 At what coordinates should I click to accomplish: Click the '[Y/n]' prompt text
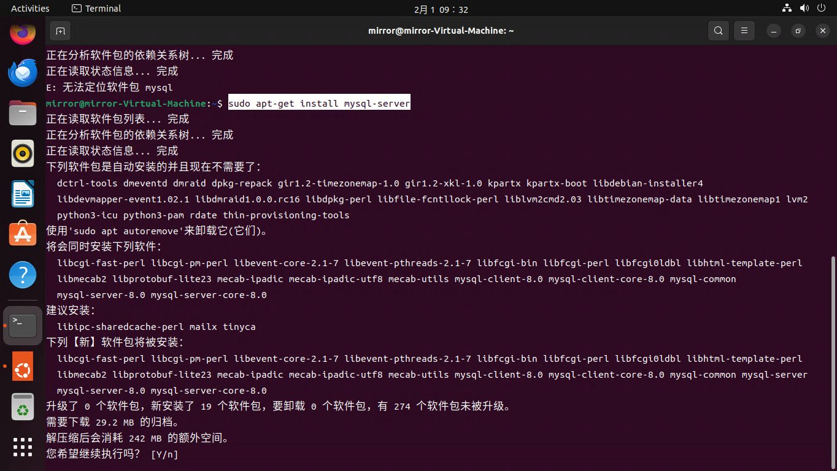point(164,454)
